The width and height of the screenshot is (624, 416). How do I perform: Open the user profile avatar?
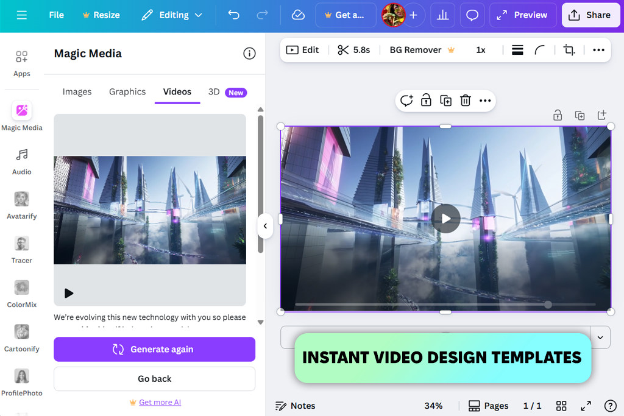coord(393,15)
